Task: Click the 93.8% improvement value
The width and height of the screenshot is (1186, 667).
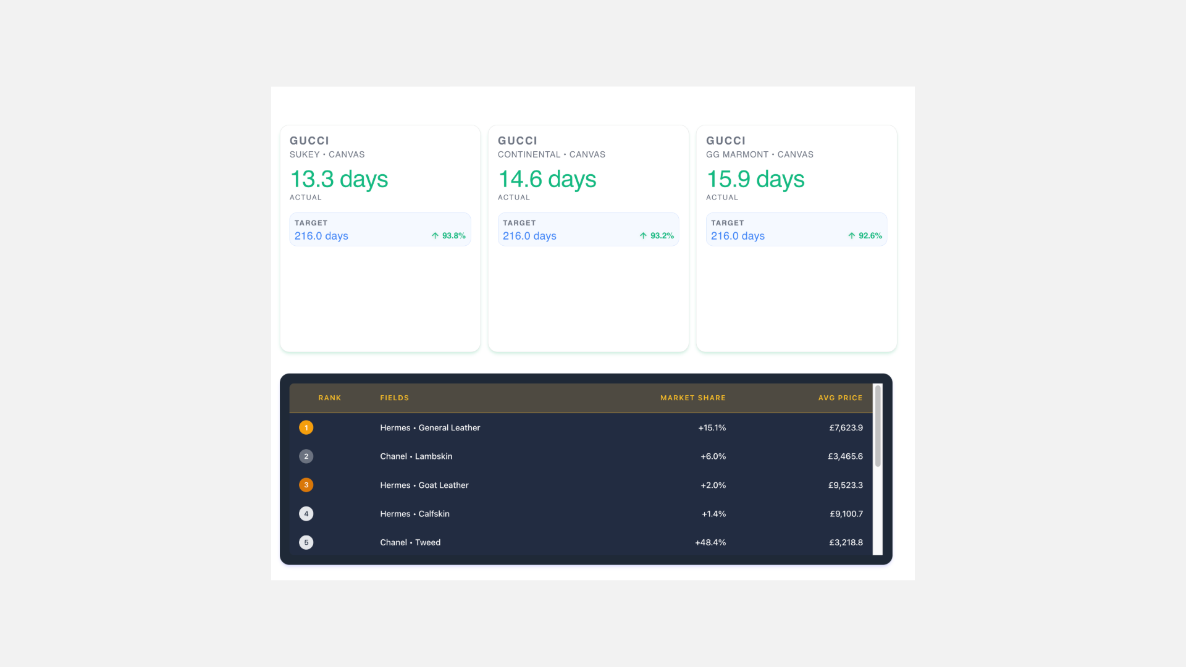Action: click(x=453, y=236)
